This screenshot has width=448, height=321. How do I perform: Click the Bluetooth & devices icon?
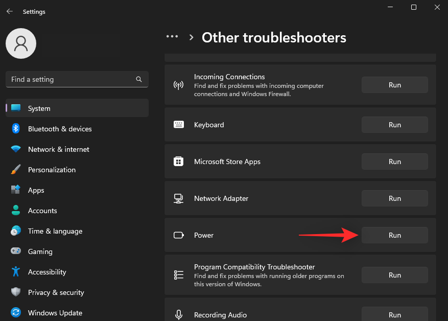[16, 129]
